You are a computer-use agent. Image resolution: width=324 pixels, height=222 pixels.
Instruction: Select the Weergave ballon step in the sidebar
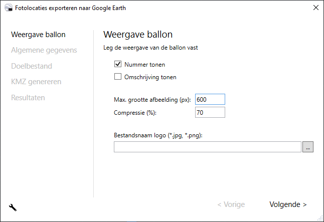point(38,35)
